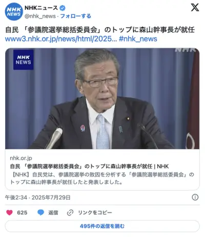Click the 返信 reply label
The image size is (205, 237).
point(53,212)
